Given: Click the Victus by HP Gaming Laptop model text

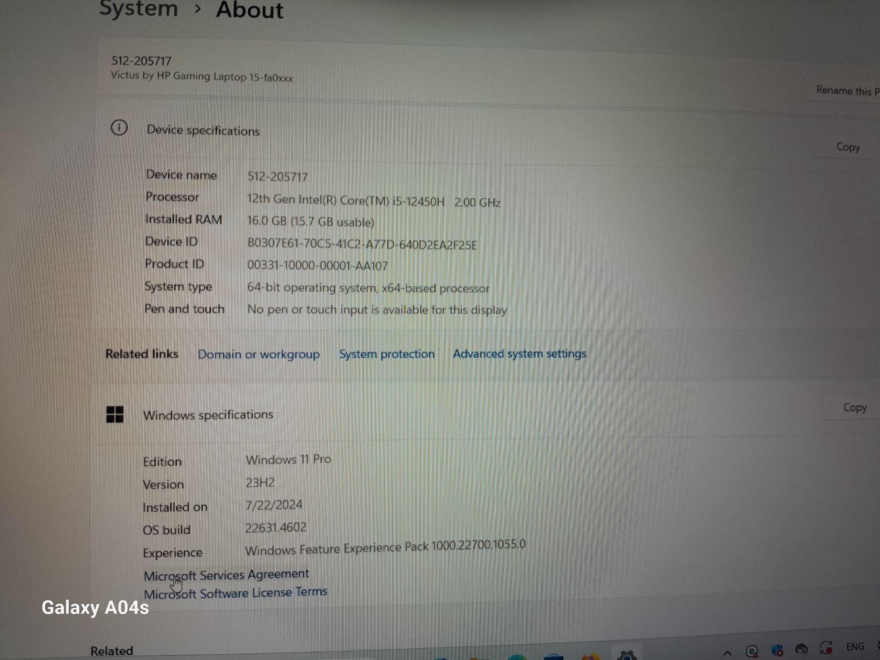Looking at the screenshot, I should pos(202,76).
